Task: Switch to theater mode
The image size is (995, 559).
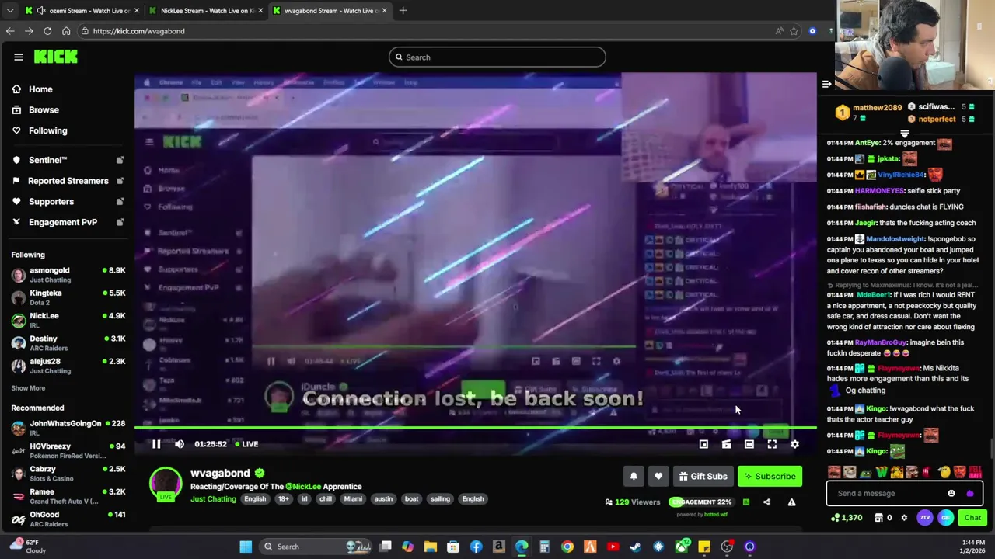Action: 749,444
